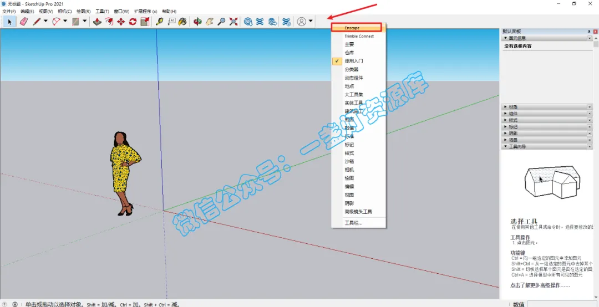This screenshot has width=599, height=307.
Task: Activate the Push/Pull tool
Action: click(x=97, y=22)
